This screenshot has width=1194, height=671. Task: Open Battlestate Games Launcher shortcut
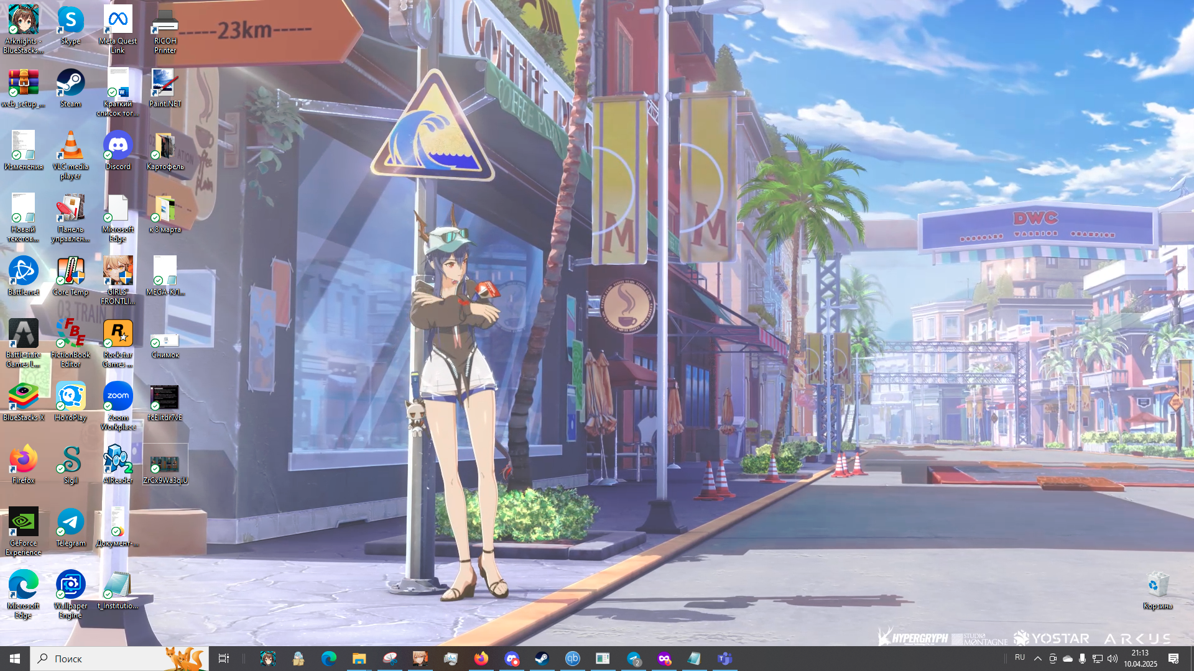(x=24, y=343)
